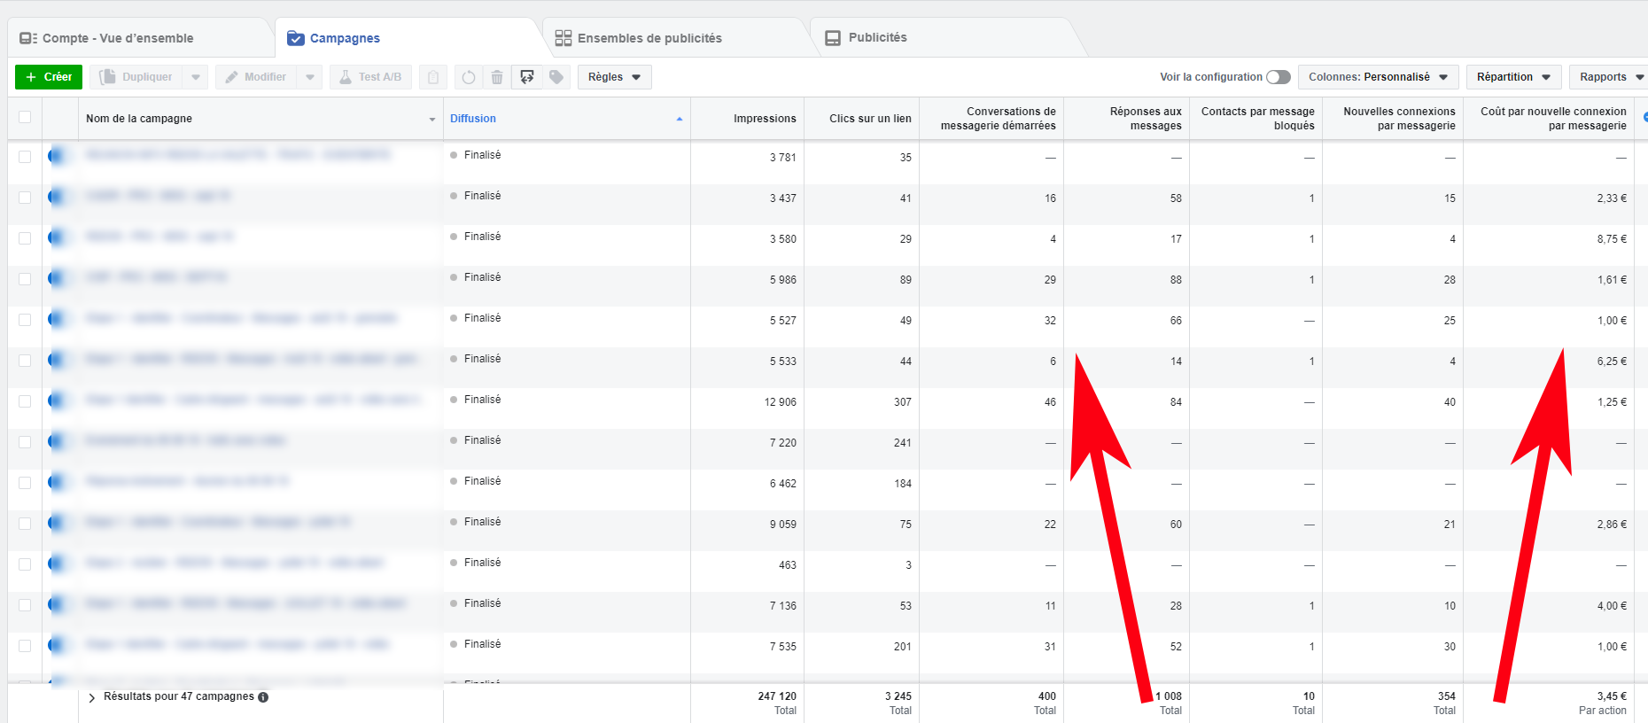This screenshot has height=723, width=1648.
Task: Open the Règles dropdown
Action: click(615, 77)
